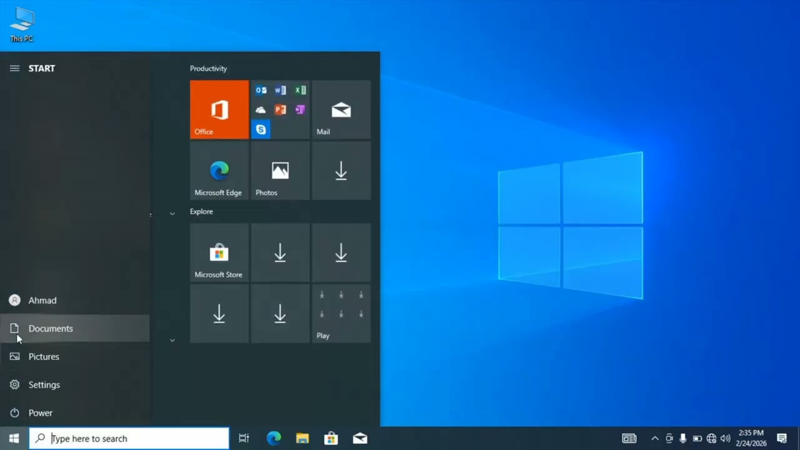Open the volume speaker icon
The width and height of the screenshot is (800, 450).
click(x=725, y=438)
